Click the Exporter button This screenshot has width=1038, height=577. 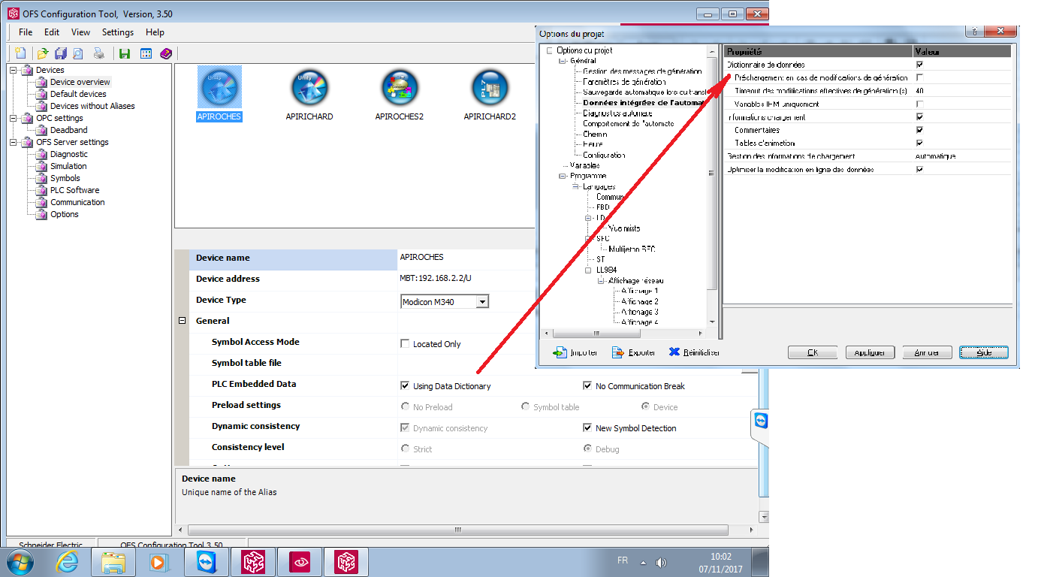pyautogui.click(x=634, y=352)
